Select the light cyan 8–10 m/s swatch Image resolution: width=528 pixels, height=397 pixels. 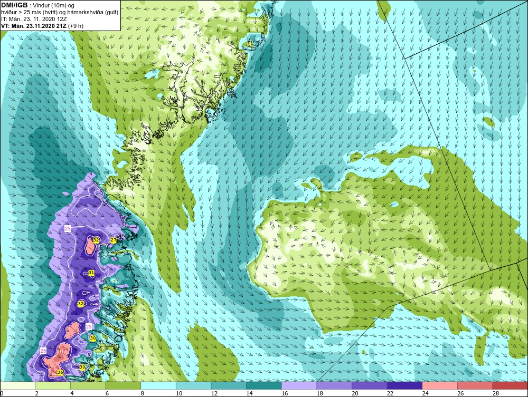click(x=158, y=385)
